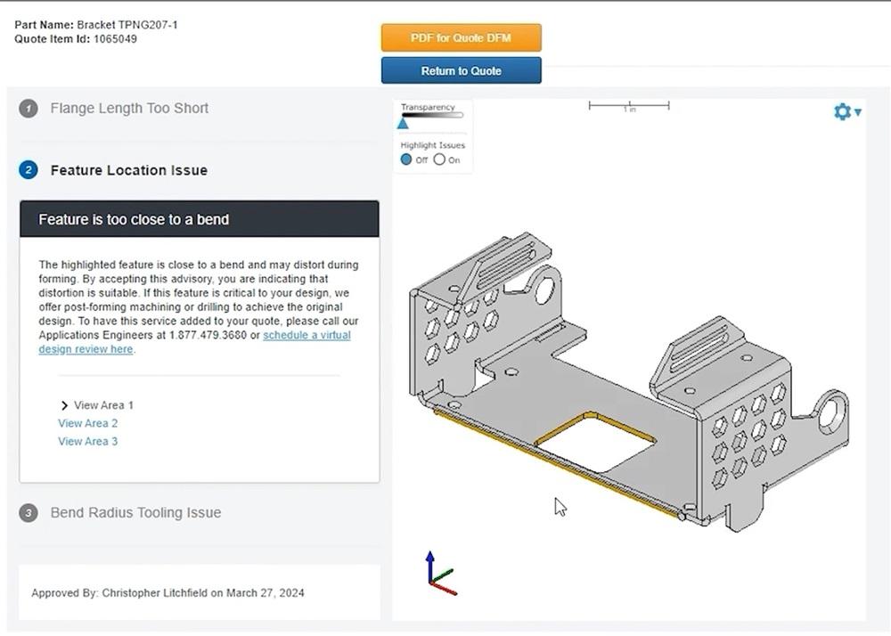Select View Area 1 entry
The height and width of the screenshot is (636, 891).
103,405
